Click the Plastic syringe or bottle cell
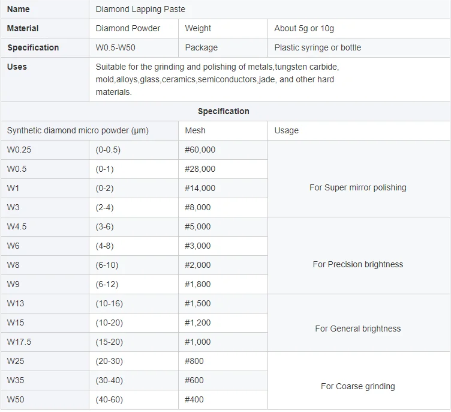451x412 pixels. coord(317,47)
